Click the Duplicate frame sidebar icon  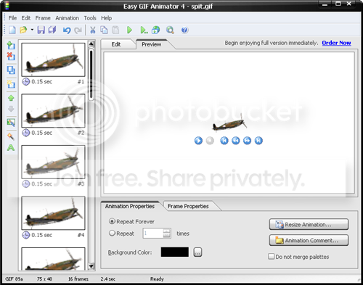[x=11, y=70]
